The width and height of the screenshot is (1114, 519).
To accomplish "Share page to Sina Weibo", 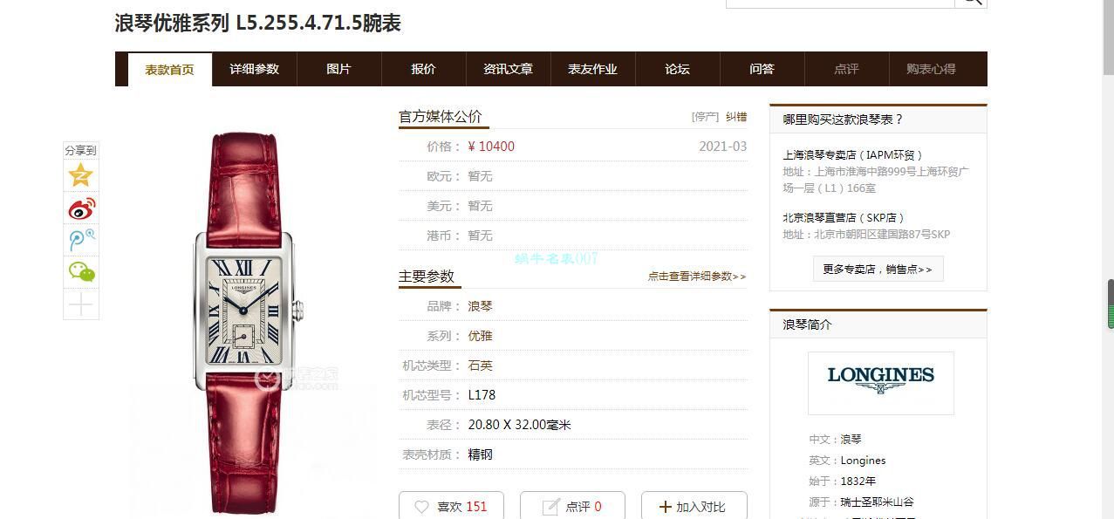I will 80,208.
